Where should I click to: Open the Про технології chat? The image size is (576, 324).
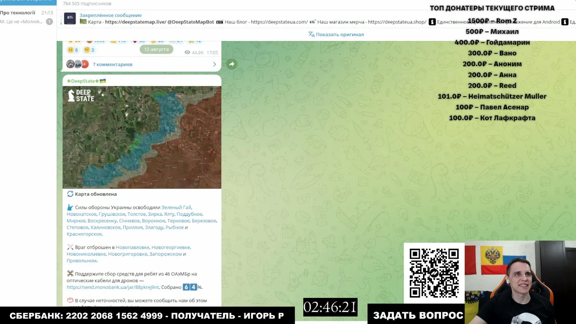point(28,17)
